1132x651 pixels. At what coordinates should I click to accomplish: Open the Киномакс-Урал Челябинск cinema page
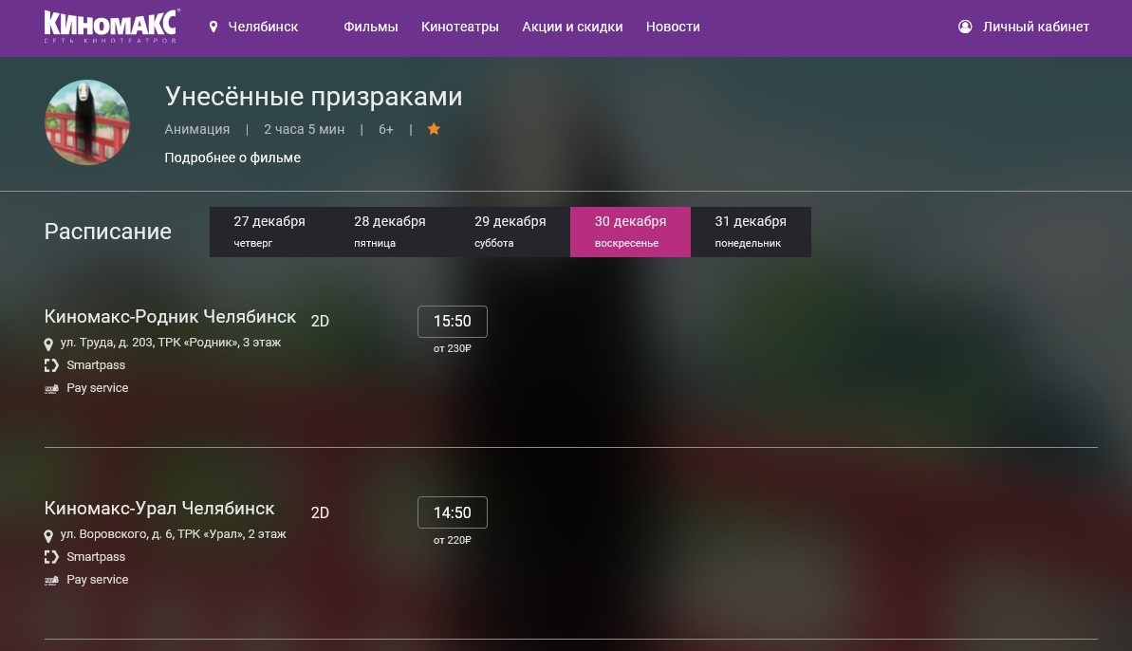159,508
